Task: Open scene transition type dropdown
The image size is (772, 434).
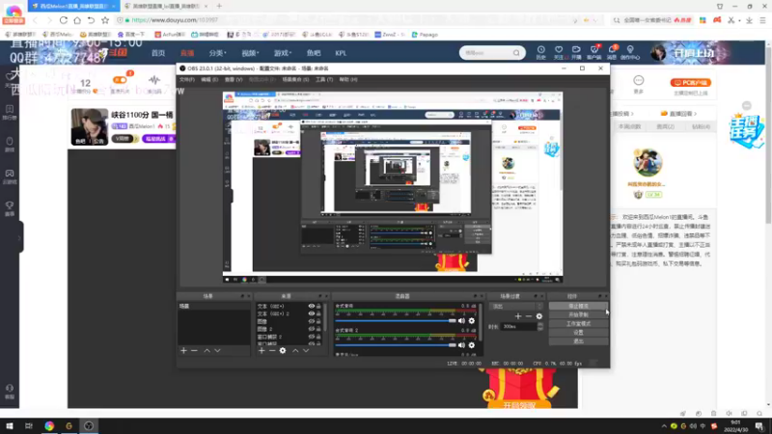Action: (516, 306)
